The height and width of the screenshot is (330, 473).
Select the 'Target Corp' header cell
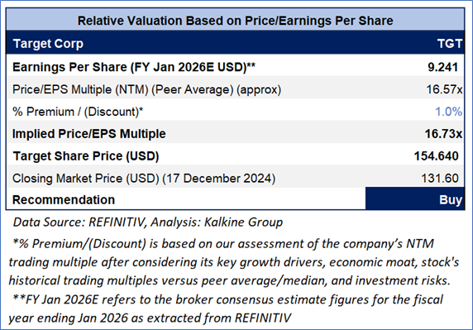coord(48,44)
